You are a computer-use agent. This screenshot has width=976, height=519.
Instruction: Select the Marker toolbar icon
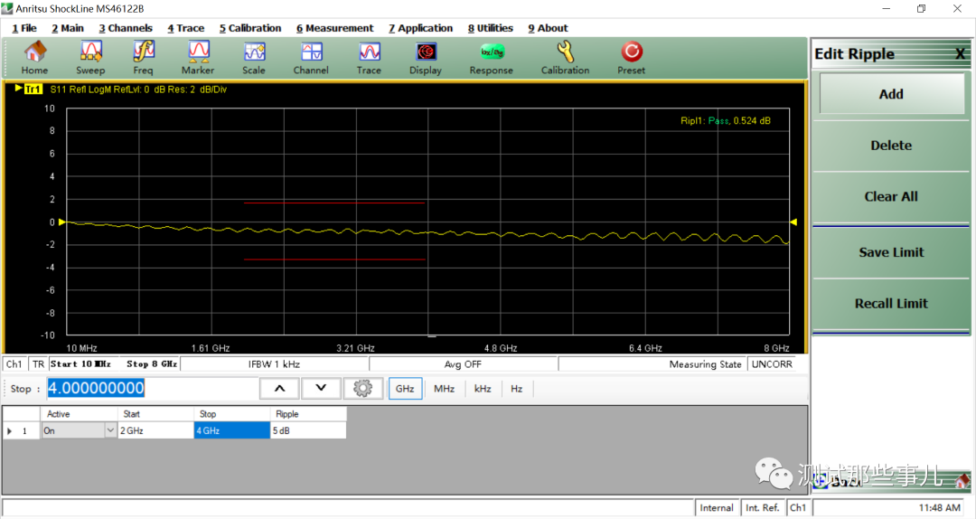pyautogui.click(x=198, y=57)
